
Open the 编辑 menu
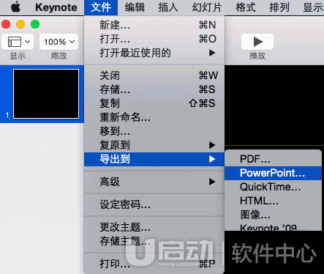135,7
